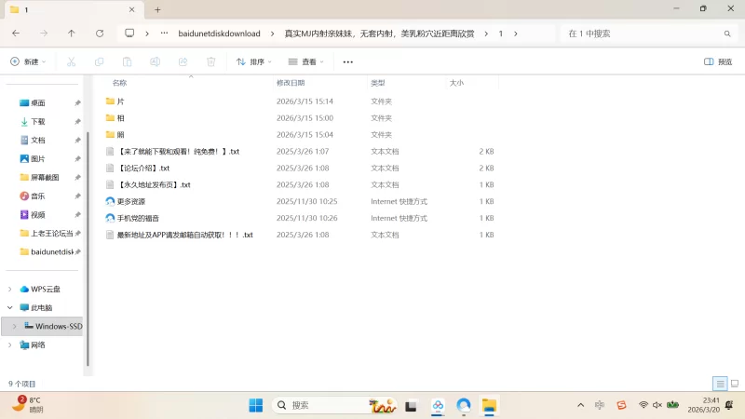745x419 pixels.
Task: Click the Refresh button beside the address bar
Action: click(100, 33)
